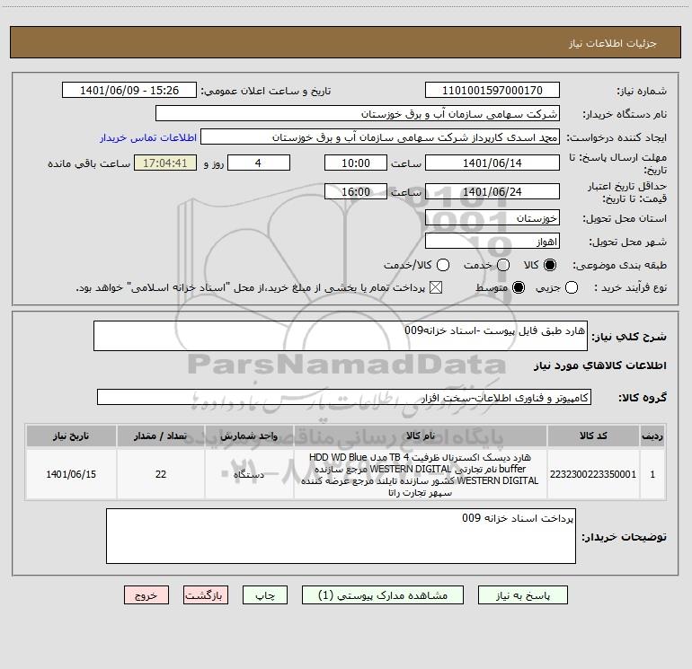Select the کالا/خدمت radio button
This screenshot has height=669, width=692.
pyautogui.click(x=443, y=265)
